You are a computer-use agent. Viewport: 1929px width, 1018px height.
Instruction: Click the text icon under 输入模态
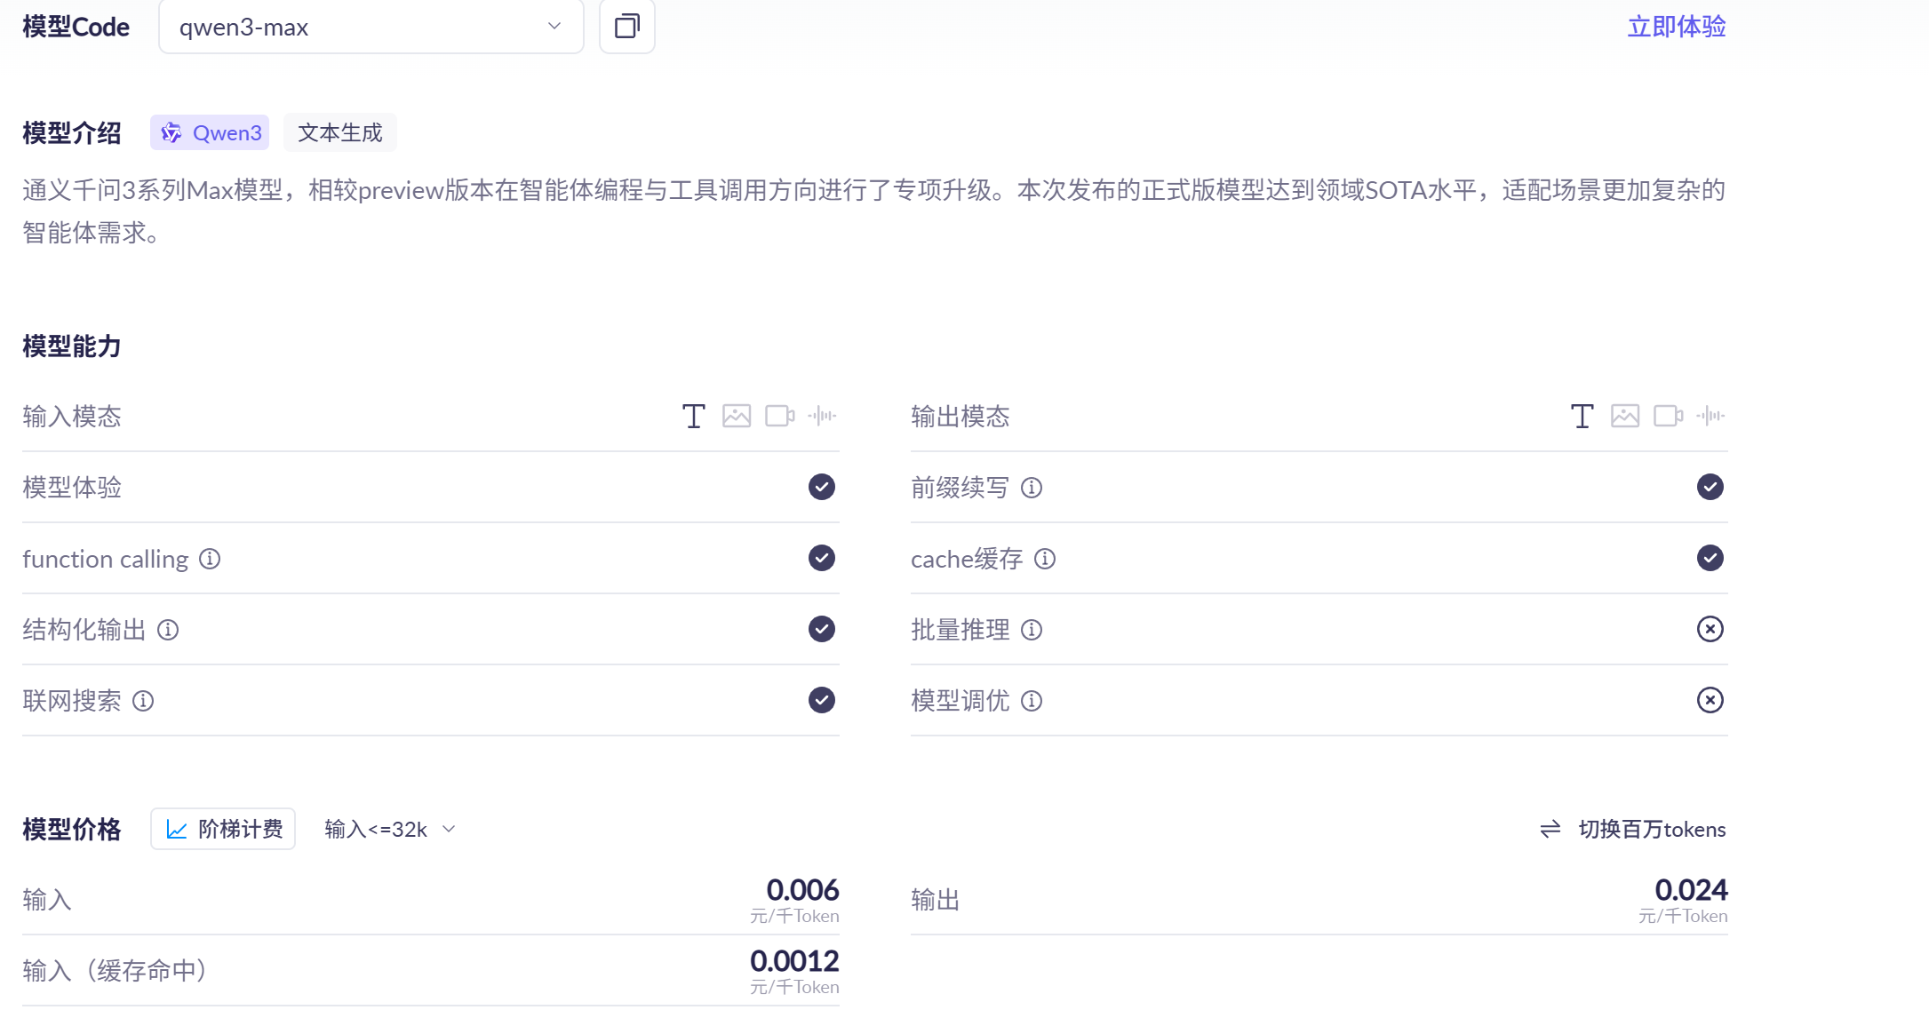pyautogui.click(x=694, y=416)
